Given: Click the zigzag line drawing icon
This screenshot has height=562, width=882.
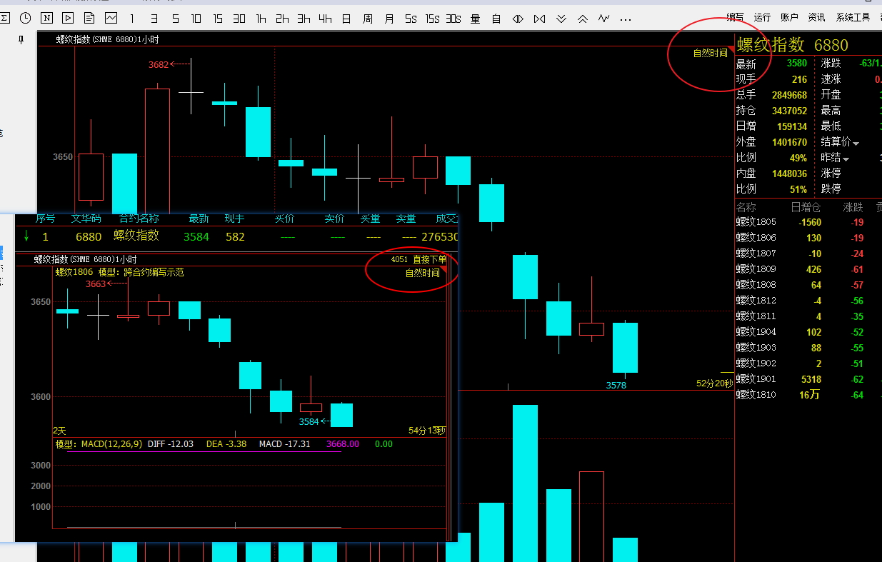Looking at the screenshot, I should click(604, 18).
